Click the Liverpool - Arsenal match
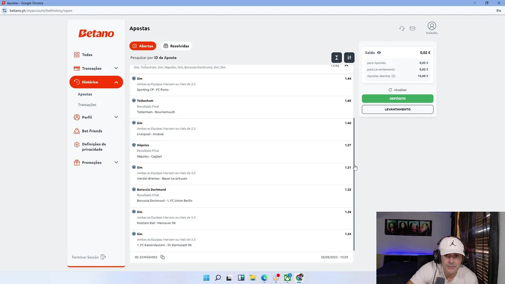The image size is (505, 284). pos(150,134)
